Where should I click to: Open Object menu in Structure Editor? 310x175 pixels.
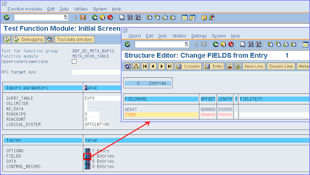[135, 36]
